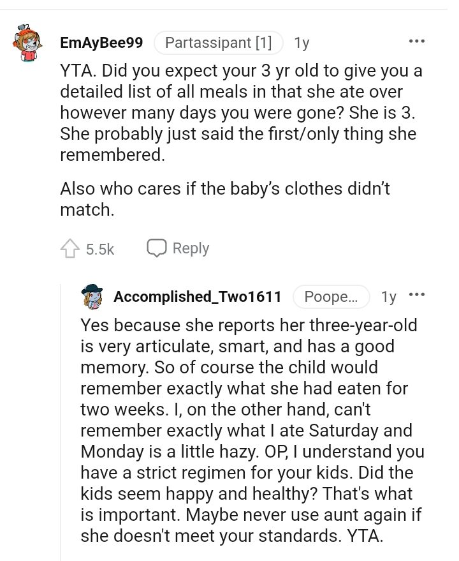The image size is (459, 561).
Task: Open EmAyBee99's user profile
Action: pyautogui.click(x=101, y=43)
